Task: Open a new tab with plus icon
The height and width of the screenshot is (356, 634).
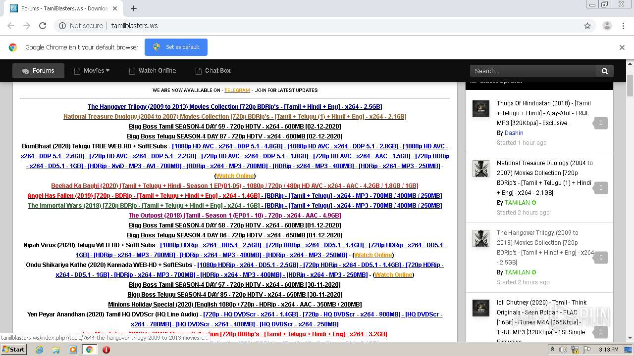Action: point(134,8)
